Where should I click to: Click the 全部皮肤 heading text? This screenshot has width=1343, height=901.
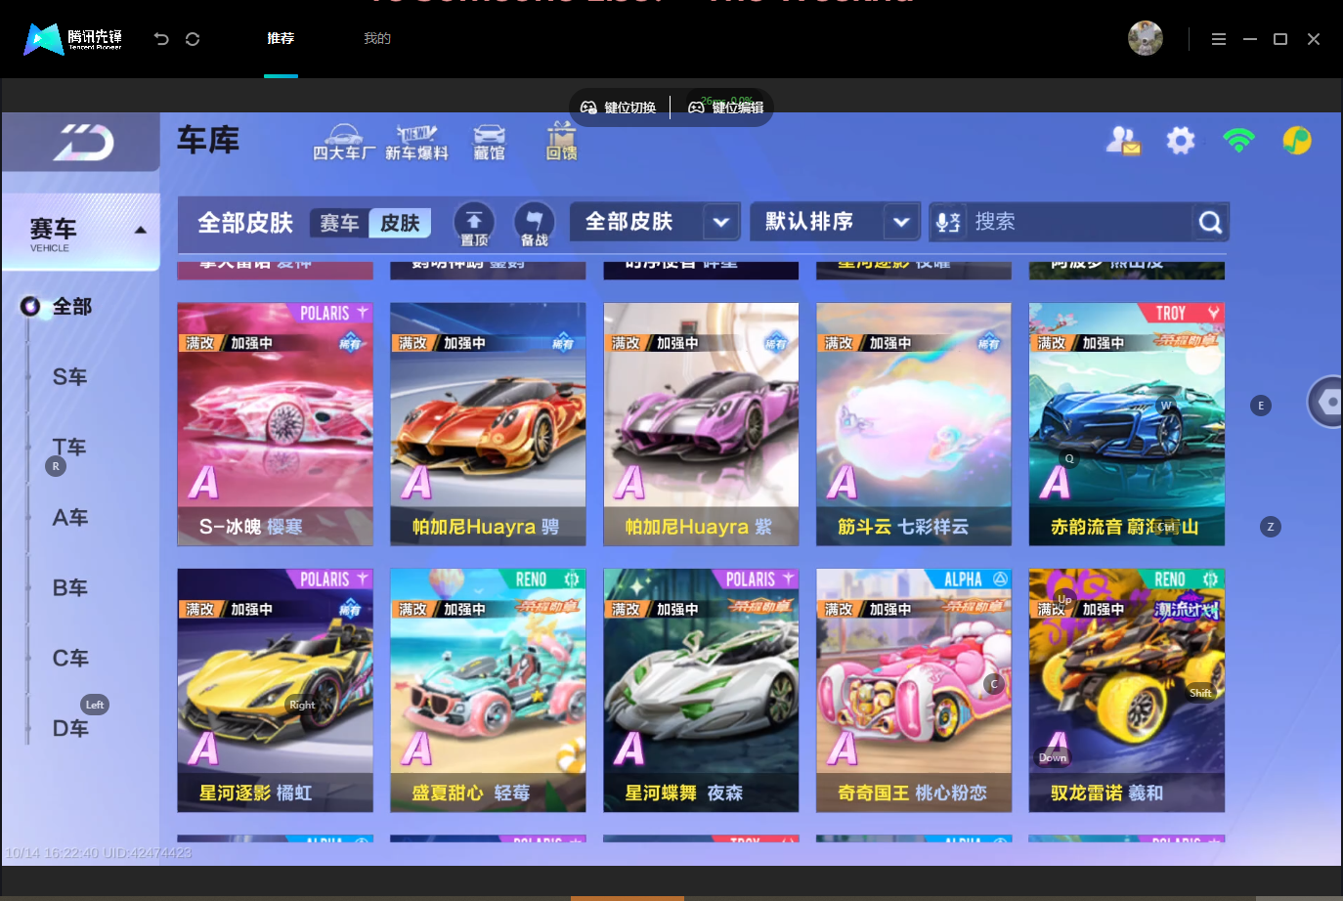pos(245,223)
